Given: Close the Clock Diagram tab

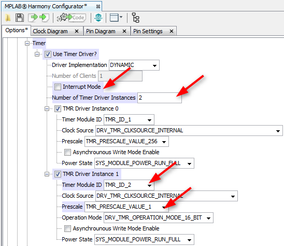Looking at the screenshot, I should [77, 31].
